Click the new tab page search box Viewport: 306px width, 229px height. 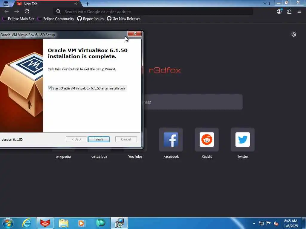pyautogui.click(x=193, y=102)
